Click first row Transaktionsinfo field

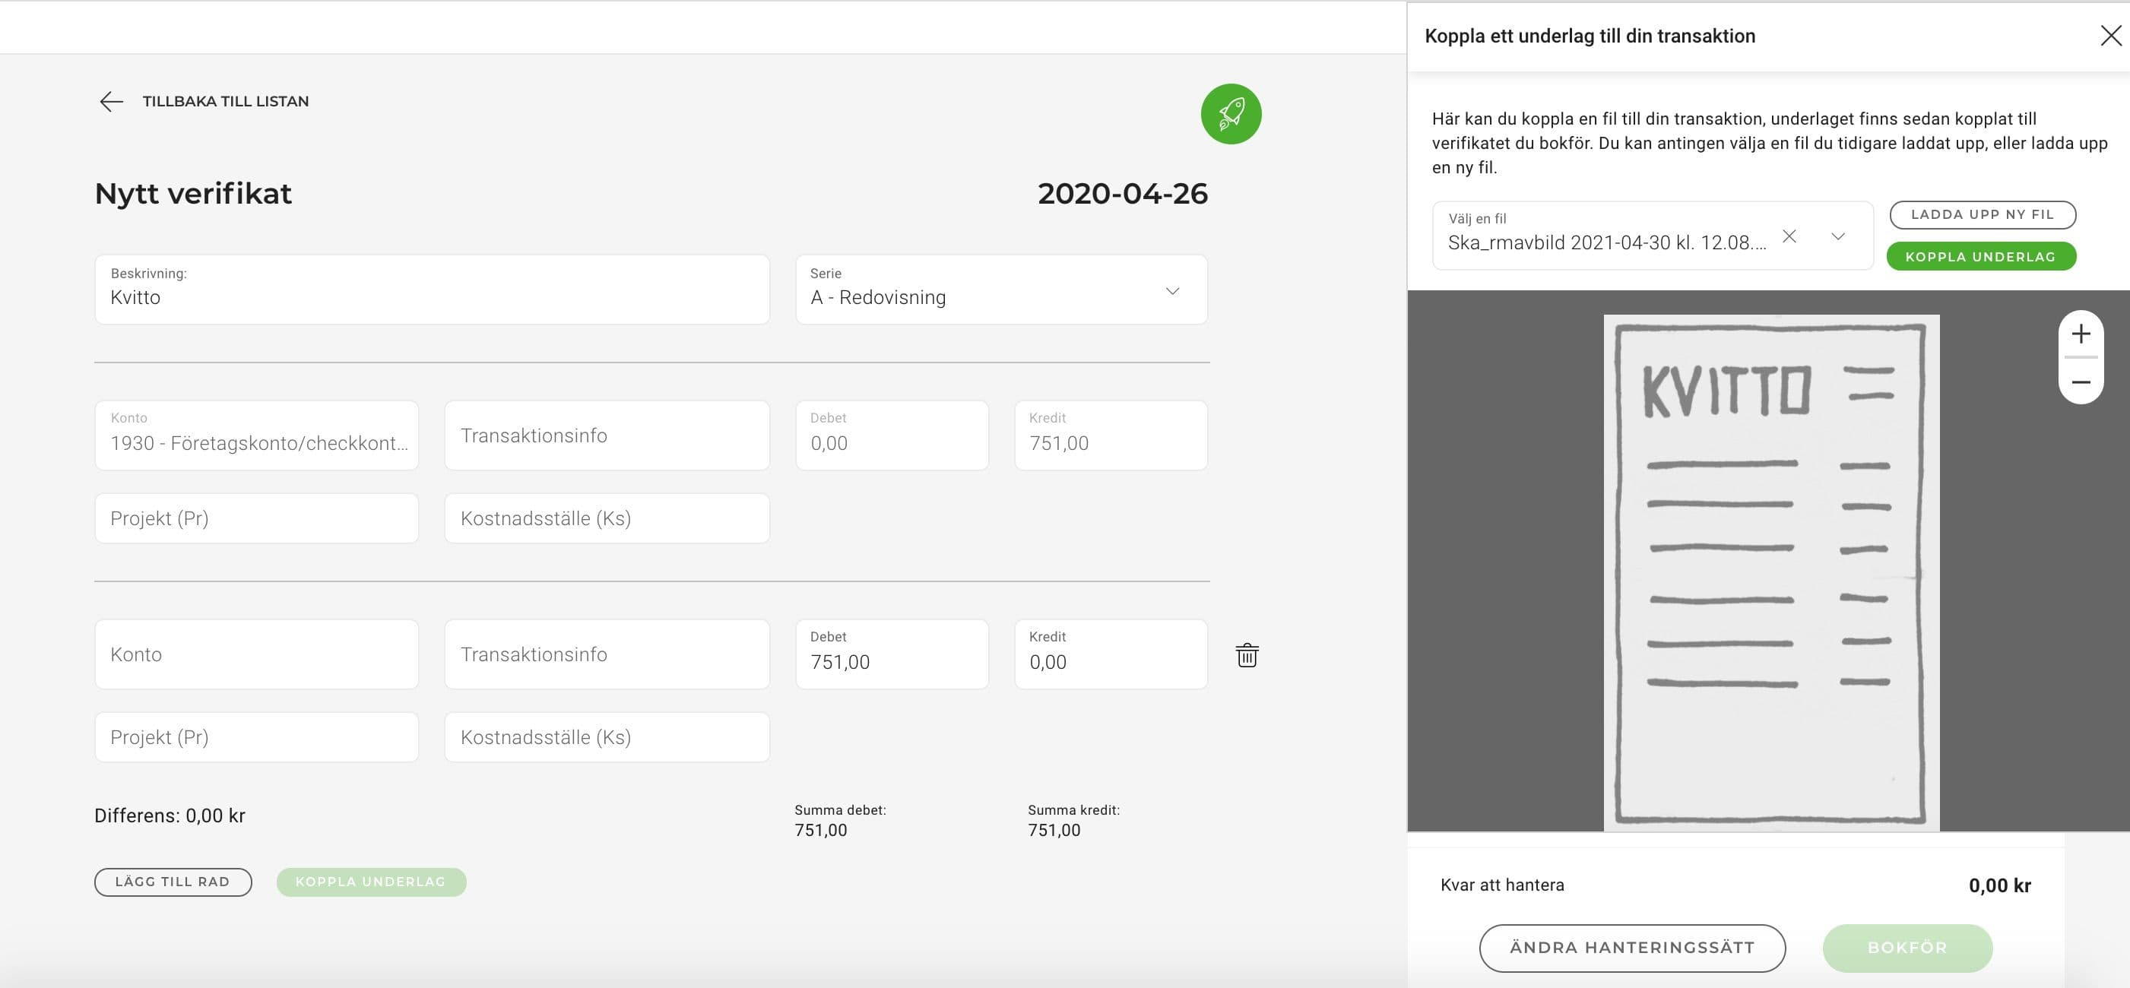607,435
